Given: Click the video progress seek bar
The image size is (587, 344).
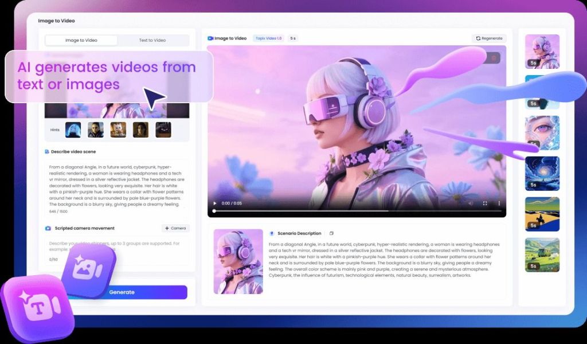Looking at the screenshot, I should (x=357, y=211).
